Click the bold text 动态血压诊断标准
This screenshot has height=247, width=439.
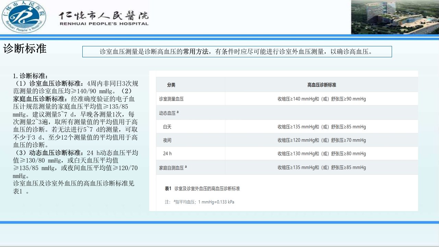[x=54, y=152]
